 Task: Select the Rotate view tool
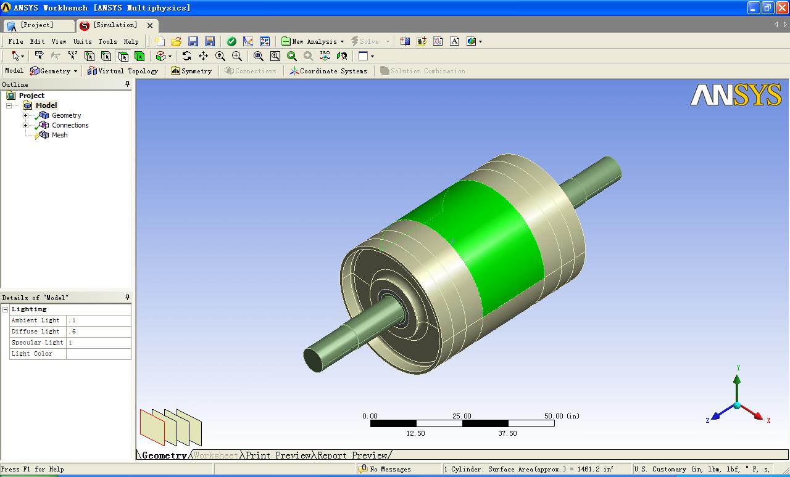[x=186, y=56]
